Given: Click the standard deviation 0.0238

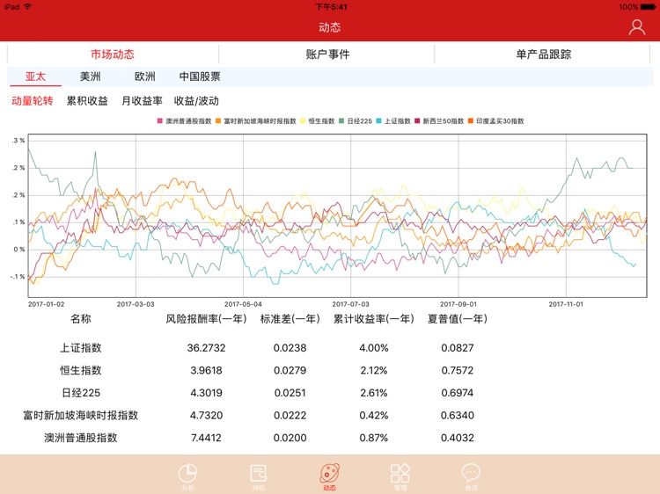Looking at the screenshot, I should [290, 348].
